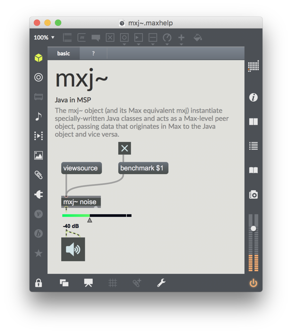Click the mxj~ title heading
Image resolution: width=292 pixels, height=334 pixels.
[82, 79]
